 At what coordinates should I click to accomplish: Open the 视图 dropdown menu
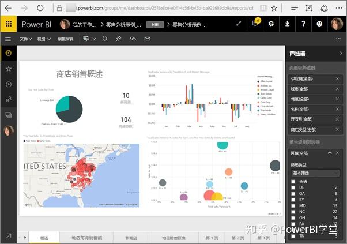pos(44,39)
